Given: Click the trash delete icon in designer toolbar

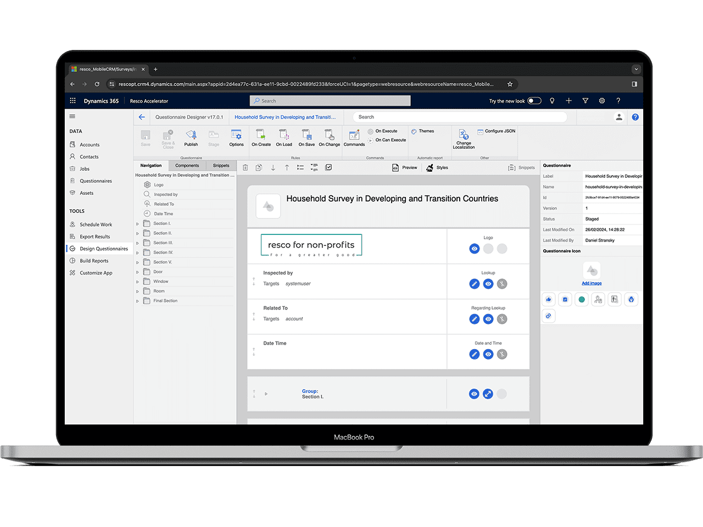Looking at the screenshot, I should (246, 167).
